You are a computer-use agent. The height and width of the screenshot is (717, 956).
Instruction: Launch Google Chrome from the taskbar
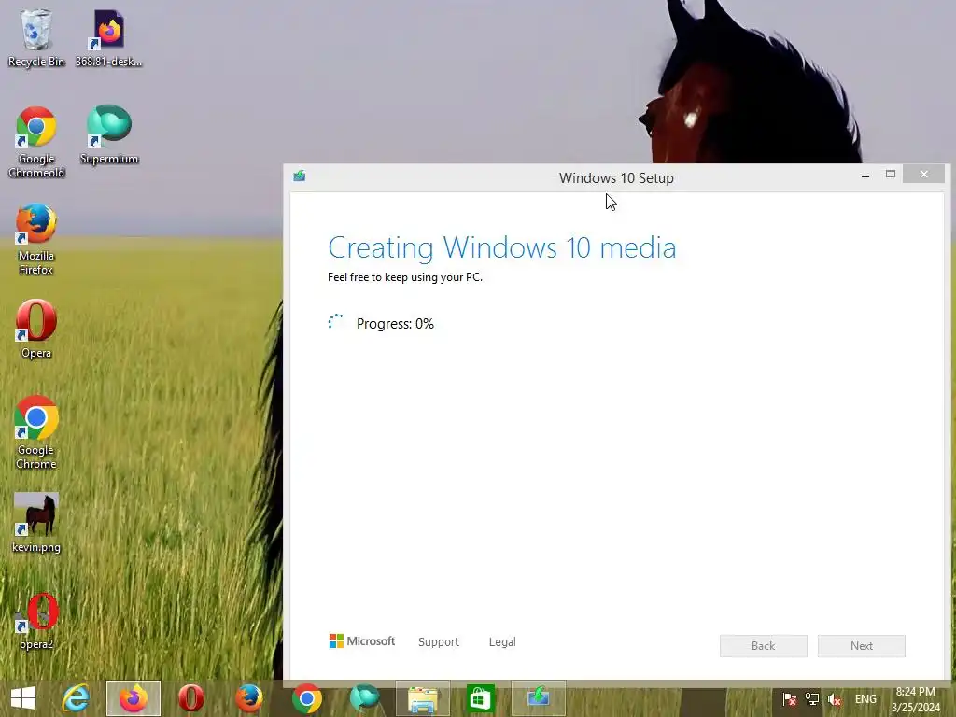coord(306,698)
